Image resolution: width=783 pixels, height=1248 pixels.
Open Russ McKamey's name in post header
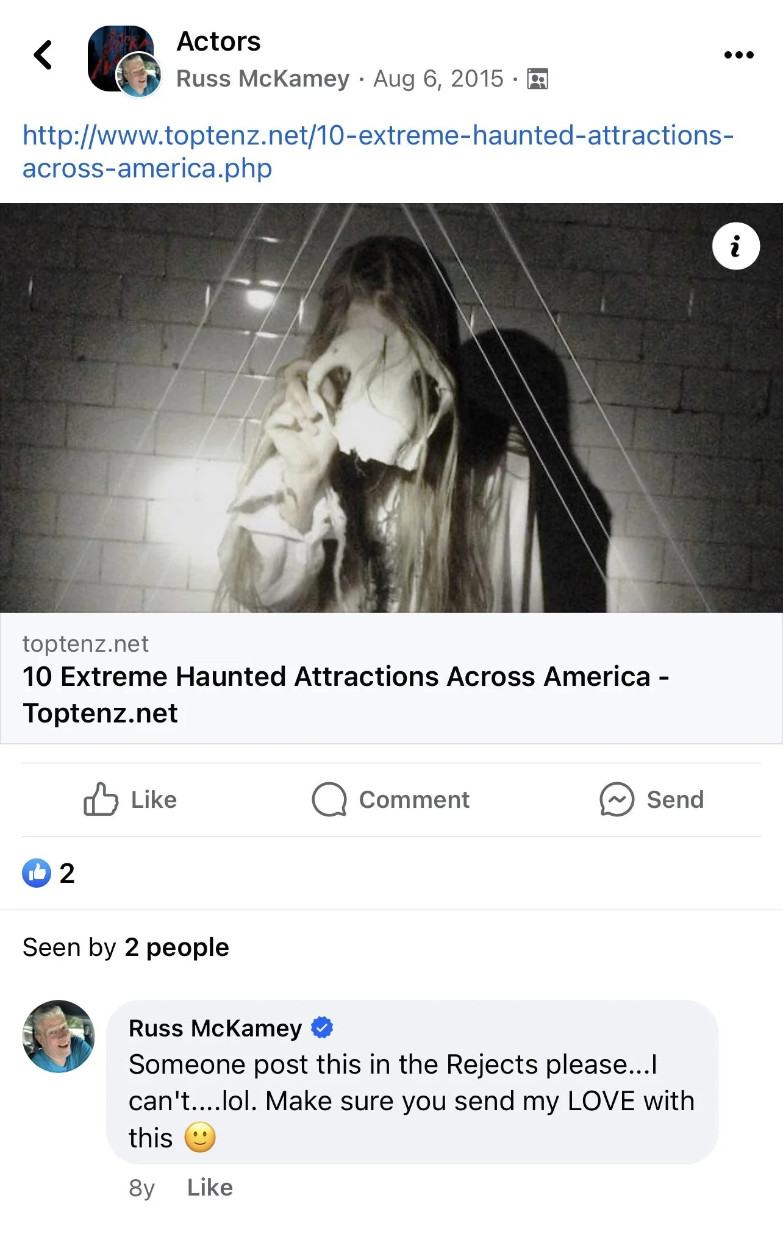(x=263, y=79)
